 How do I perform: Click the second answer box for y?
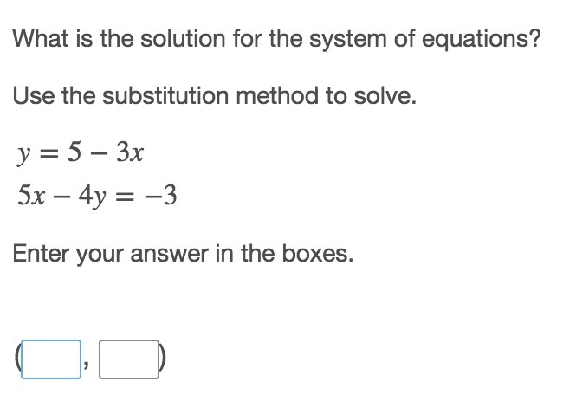129,359
